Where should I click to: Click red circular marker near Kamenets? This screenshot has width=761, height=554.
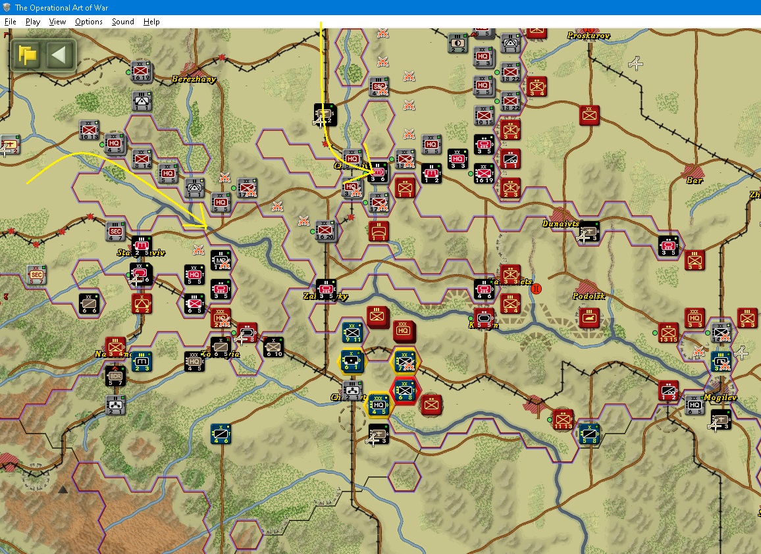coord(536,289)
